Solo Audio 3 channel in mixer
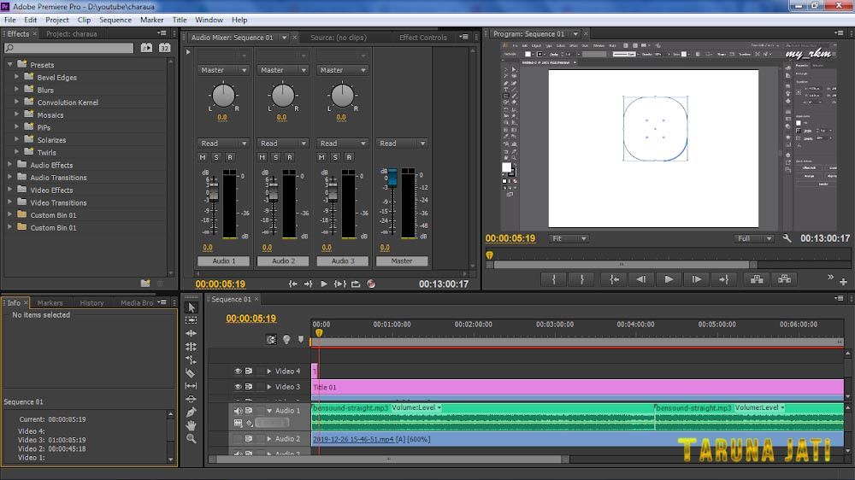Screen dimensions: 855x480 pyautogui.click(x=335, y=157)
